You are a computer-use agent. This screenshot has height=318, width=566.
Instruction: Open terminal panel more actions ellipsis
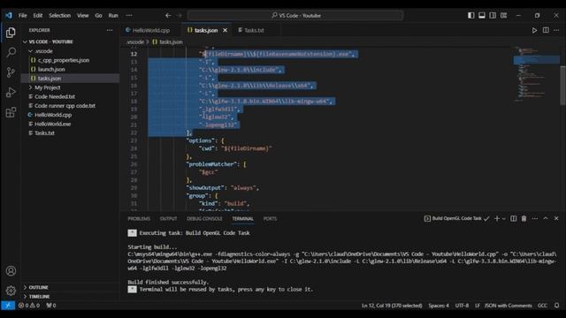534,218
